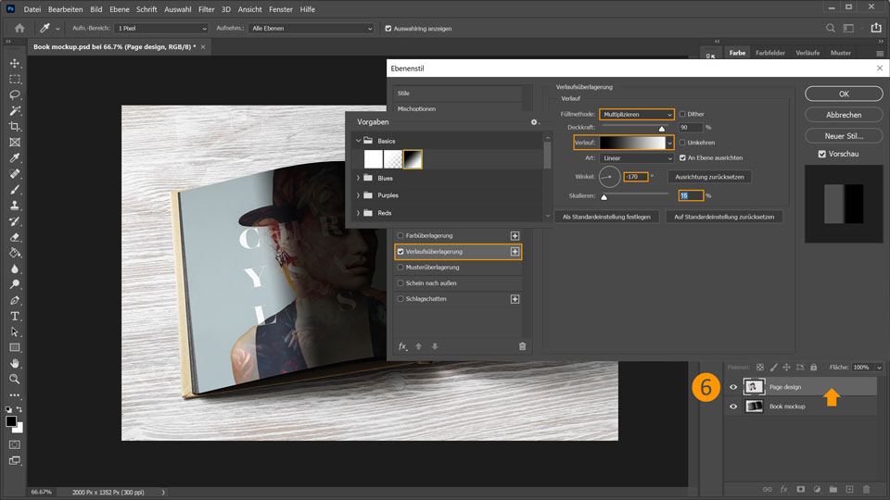Open the Füllmethode dropdown
Image resolution: width=890 pixels, height=500 pixels.
click(x=636, y=114)
